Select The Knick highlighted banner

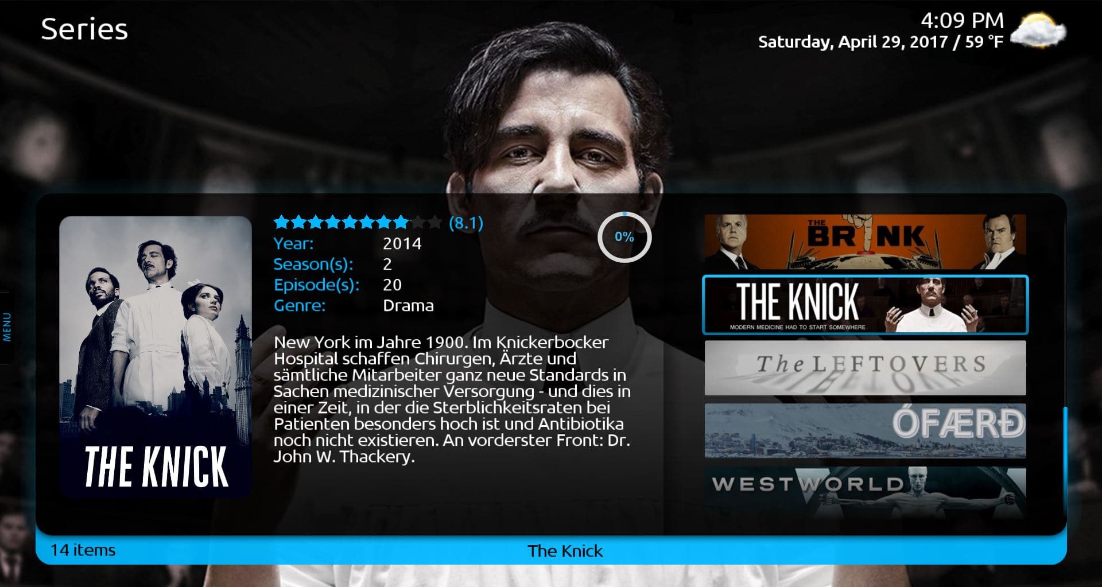coord(865,305)
